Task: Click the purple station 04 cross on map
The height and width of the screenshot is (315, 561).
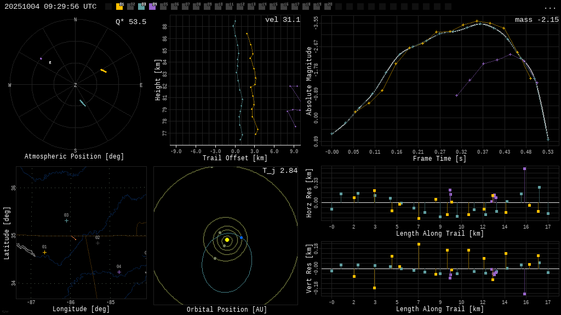Action: pyautogui.click(x=119, y=272)
